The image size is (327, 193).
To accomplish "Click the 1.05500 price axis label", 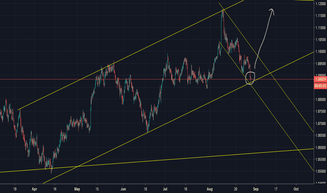I will click(x=321, y=159).
